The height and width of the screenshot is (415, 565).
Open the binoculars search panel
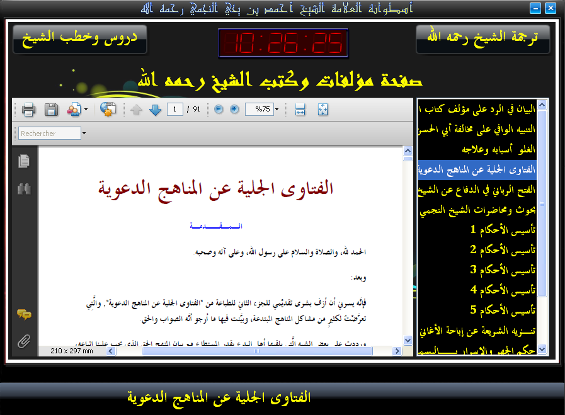coord(24,188)
